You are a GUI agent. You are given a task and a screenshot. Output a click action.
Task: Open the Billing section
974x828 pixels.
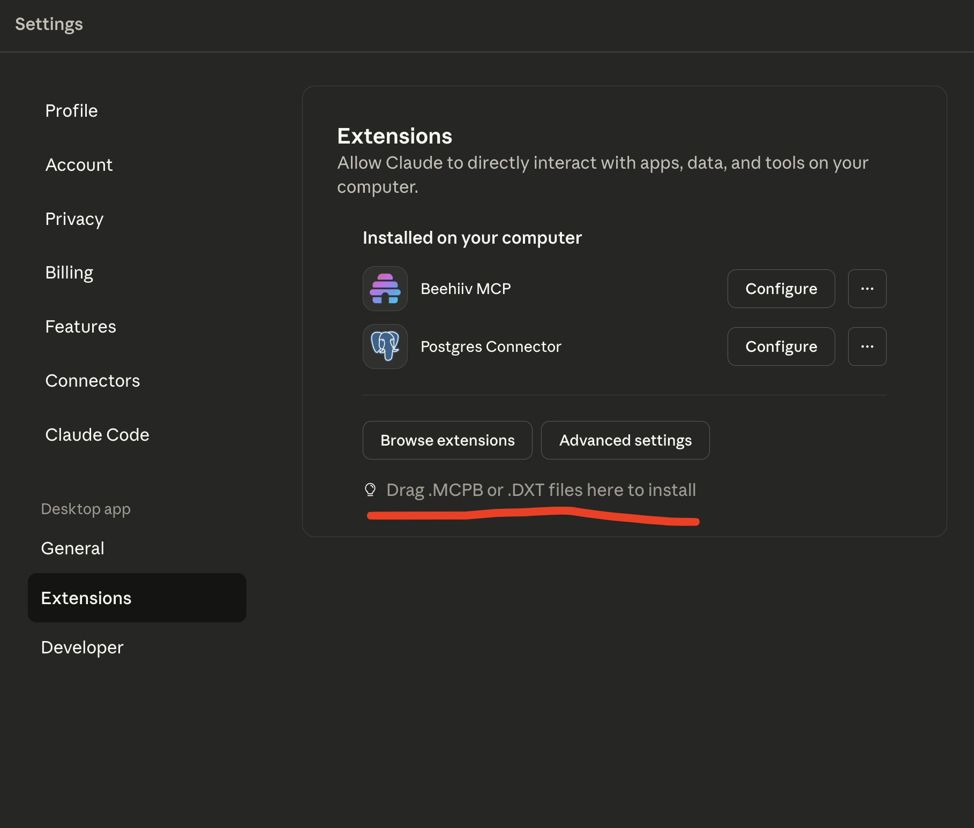(x=69, y=273)
